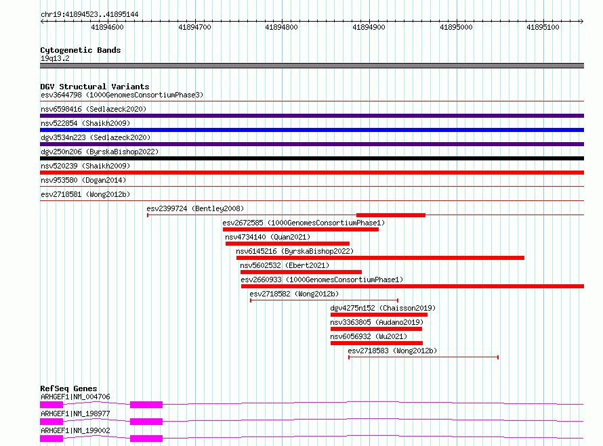This screenshot has width=603, height=446.
Task: Click ruler position 41895000
Action: 456,27
